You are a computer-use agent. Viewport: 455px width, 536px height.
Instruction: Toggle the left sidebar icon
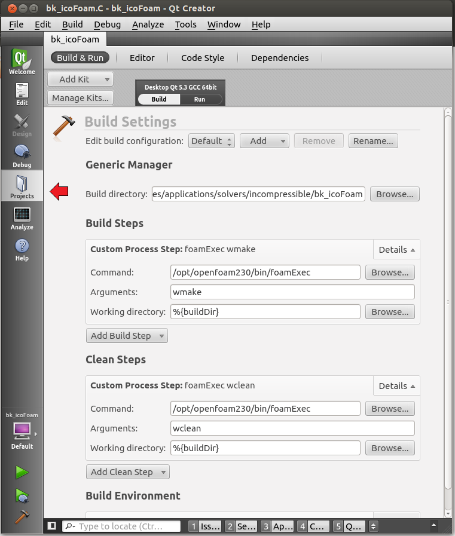[x=51, y=526]
